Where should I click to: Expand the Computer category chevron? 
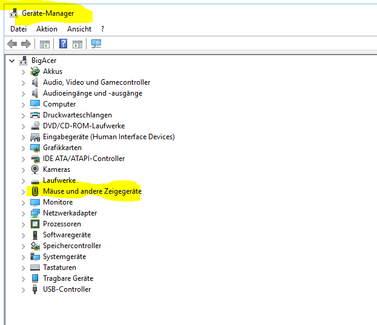(x=24, y=105)
